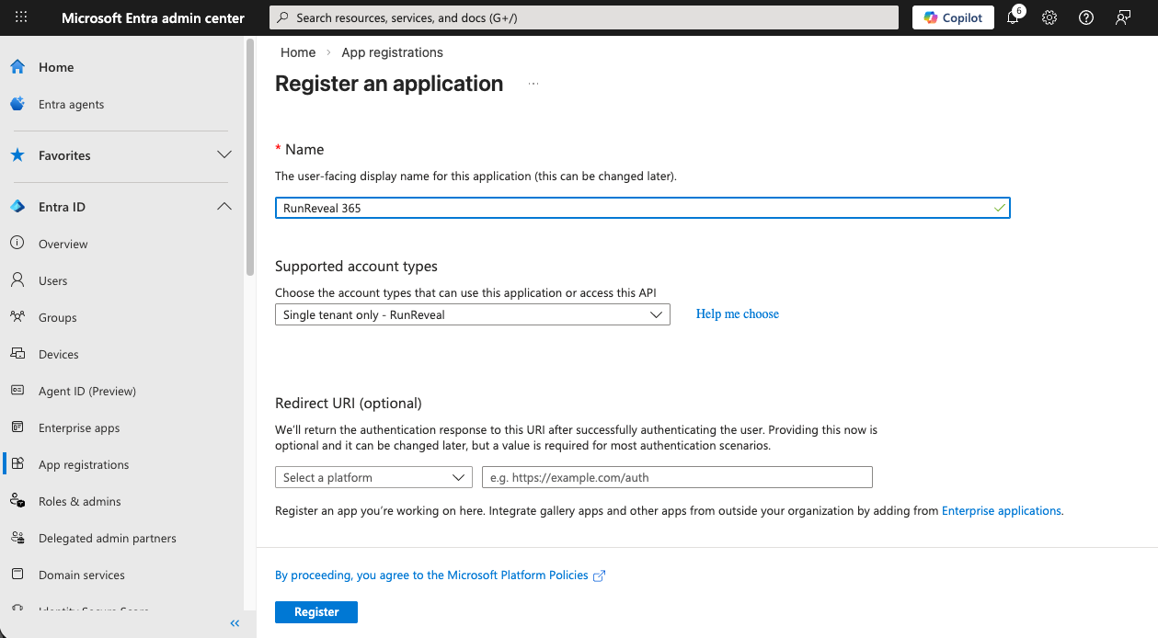This screenshot has height=638, width=1158.
Task: Open the Supported account types dropdown
Action: point(472,314)
